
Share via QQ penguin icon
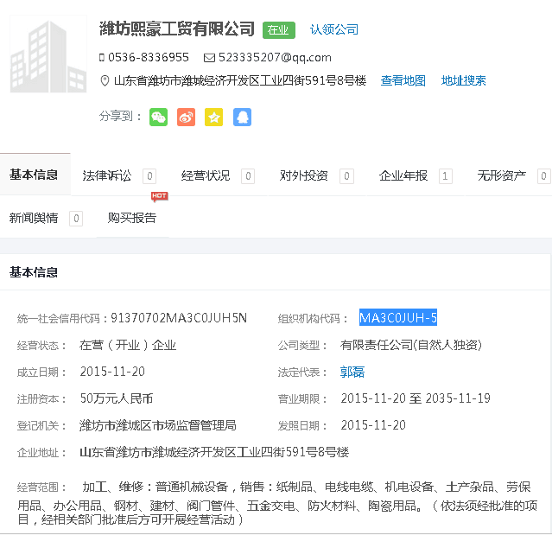point(242,118)
